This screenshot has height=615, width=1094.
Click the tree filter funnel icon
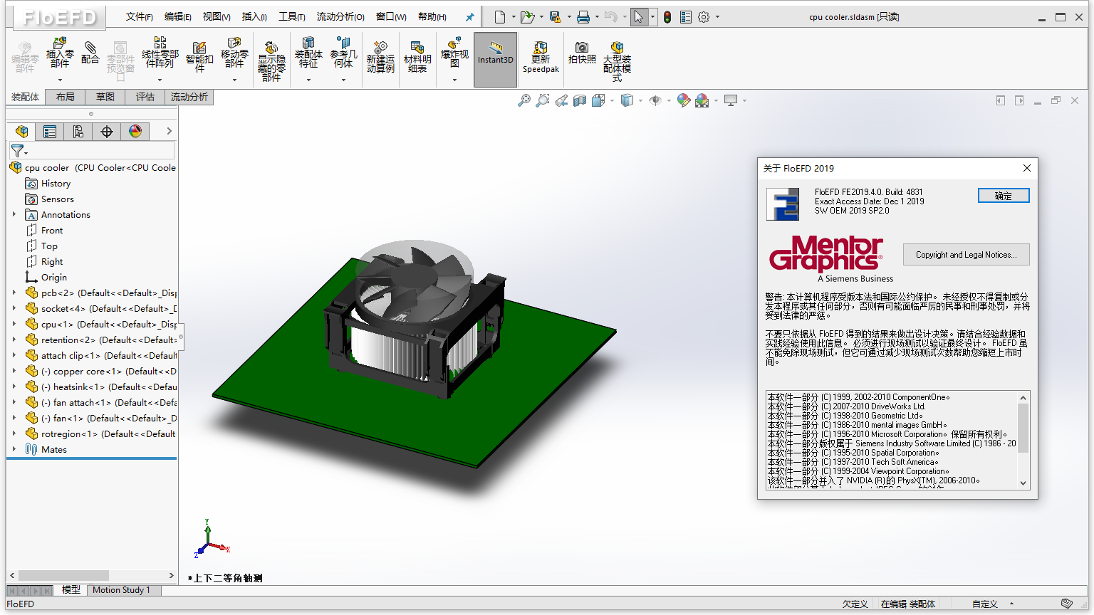click(18, 150)
